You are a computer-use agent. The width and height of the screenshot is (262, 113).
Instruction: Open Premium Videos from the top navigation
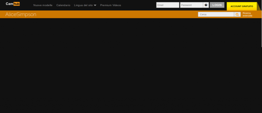pyautogui.click(x=111, y=5)
